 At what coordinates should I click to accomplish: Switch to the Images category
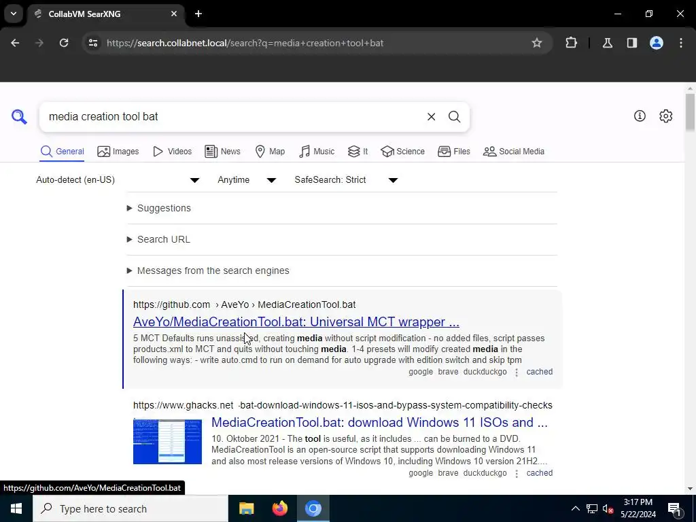point(118,152)
